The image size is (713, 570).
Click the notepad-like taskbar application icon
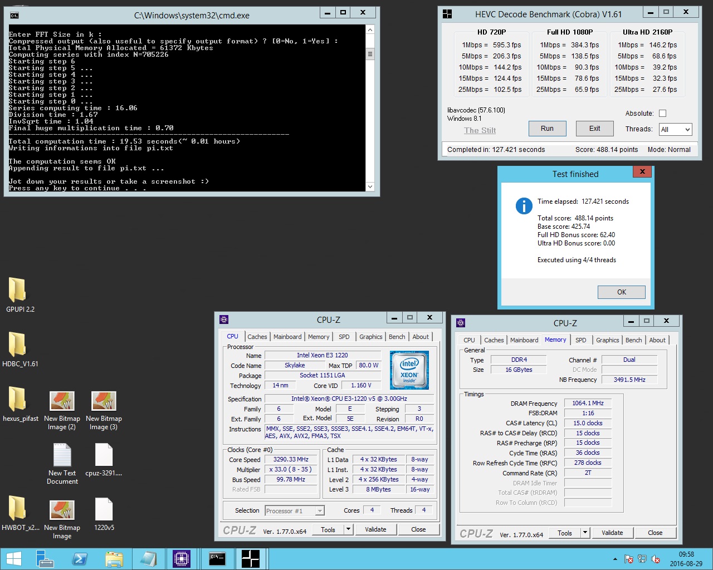pyautogui.click(x=148, y=559)
